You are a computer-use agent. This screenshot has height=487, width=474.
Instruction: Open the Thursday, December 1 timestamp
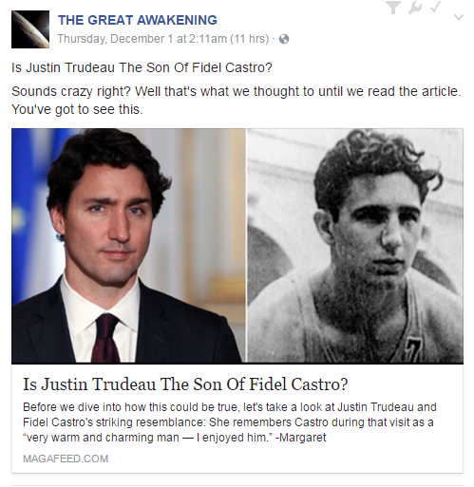(142, 39)
